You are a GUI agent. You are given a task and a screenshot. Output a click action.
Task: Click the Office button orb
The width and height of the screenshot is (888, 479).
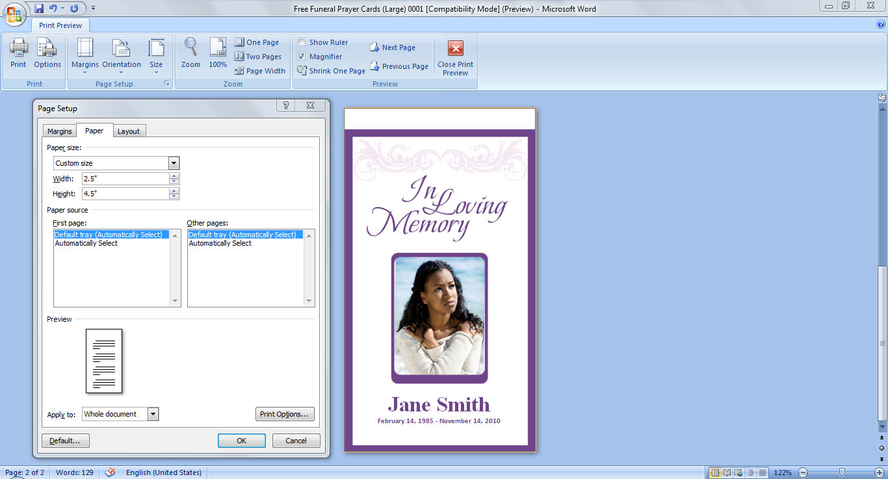(14, 14)
